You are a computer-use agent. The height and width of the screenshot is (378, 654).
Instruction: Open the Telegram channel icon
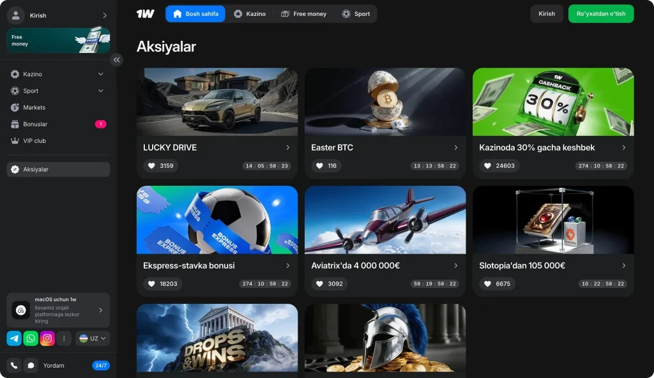pos(14,338)
